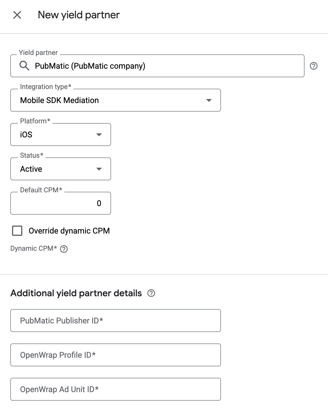The image size is (328, 415).
Task: Close the New yield partner panel
Action: (x=17, y=15)
